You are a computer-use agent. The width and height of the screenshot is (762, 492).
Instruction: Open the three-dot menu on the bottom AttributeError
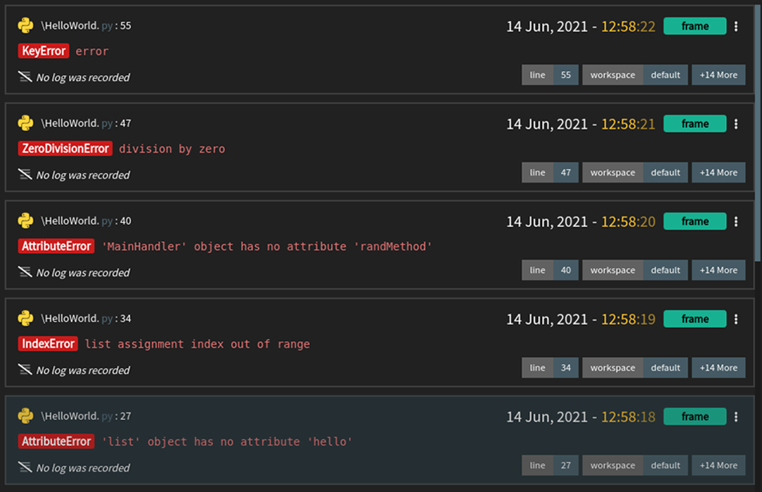[736, 416]
